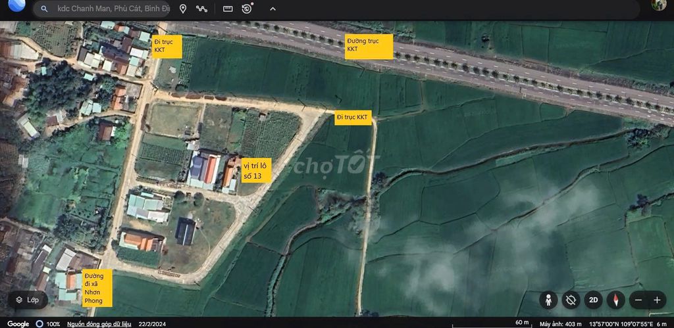Zoom in with the plus button
This screenshot has width=674, height=328.
(657, 300)
